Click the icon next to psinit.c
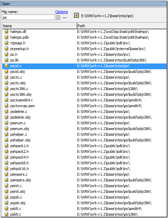Image resolution: width=168 pixels, height=218 pixels. (x=6, y=186)
